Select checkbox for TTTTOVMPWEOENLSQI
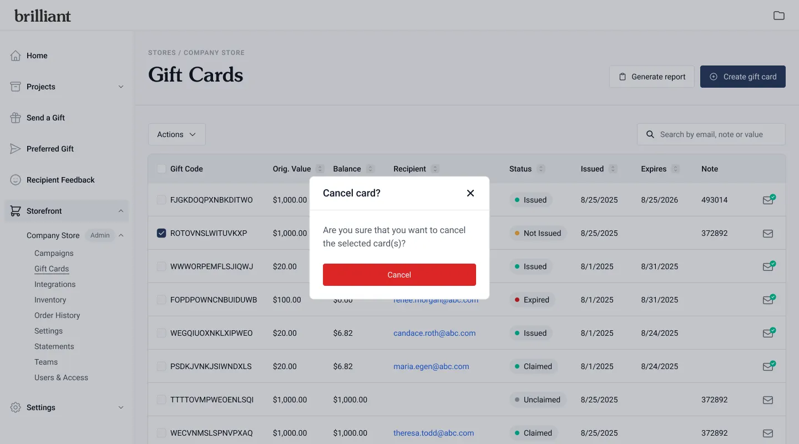 click(x=161, y=400)
